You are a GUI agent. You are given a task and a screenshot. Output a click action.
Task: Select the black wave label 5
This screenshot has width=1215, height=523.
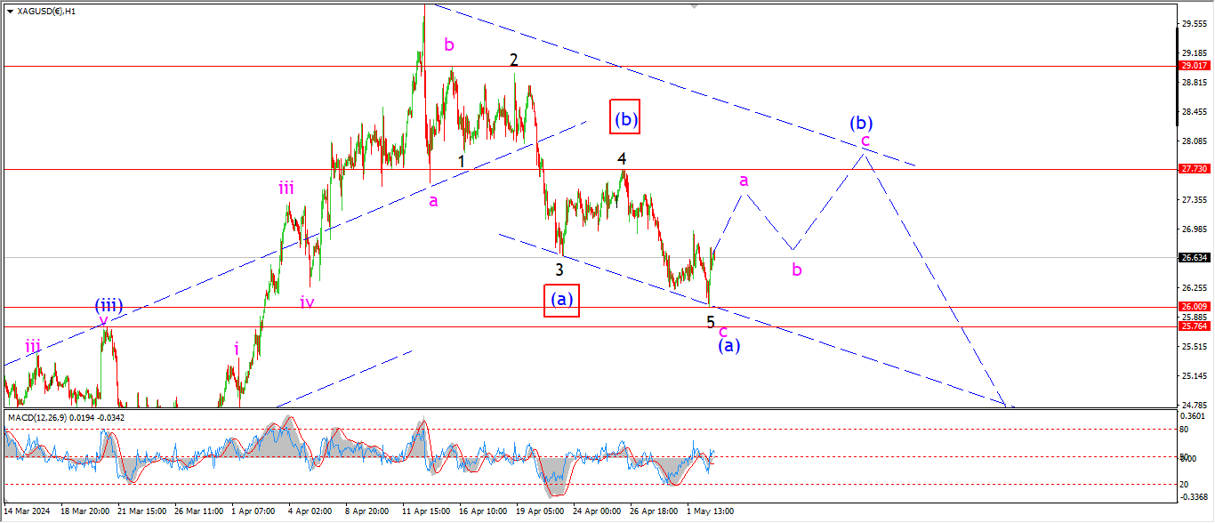coord(711,322)
